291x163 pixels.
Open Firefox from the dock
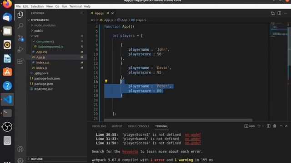tap(7, 4)
